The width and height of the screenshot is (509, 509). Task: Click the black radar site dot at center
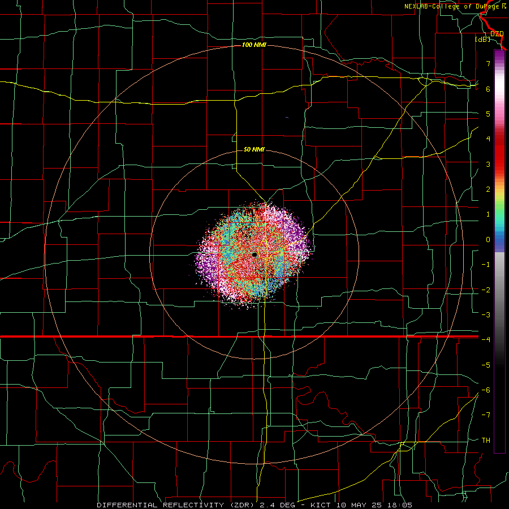[255, 255]
